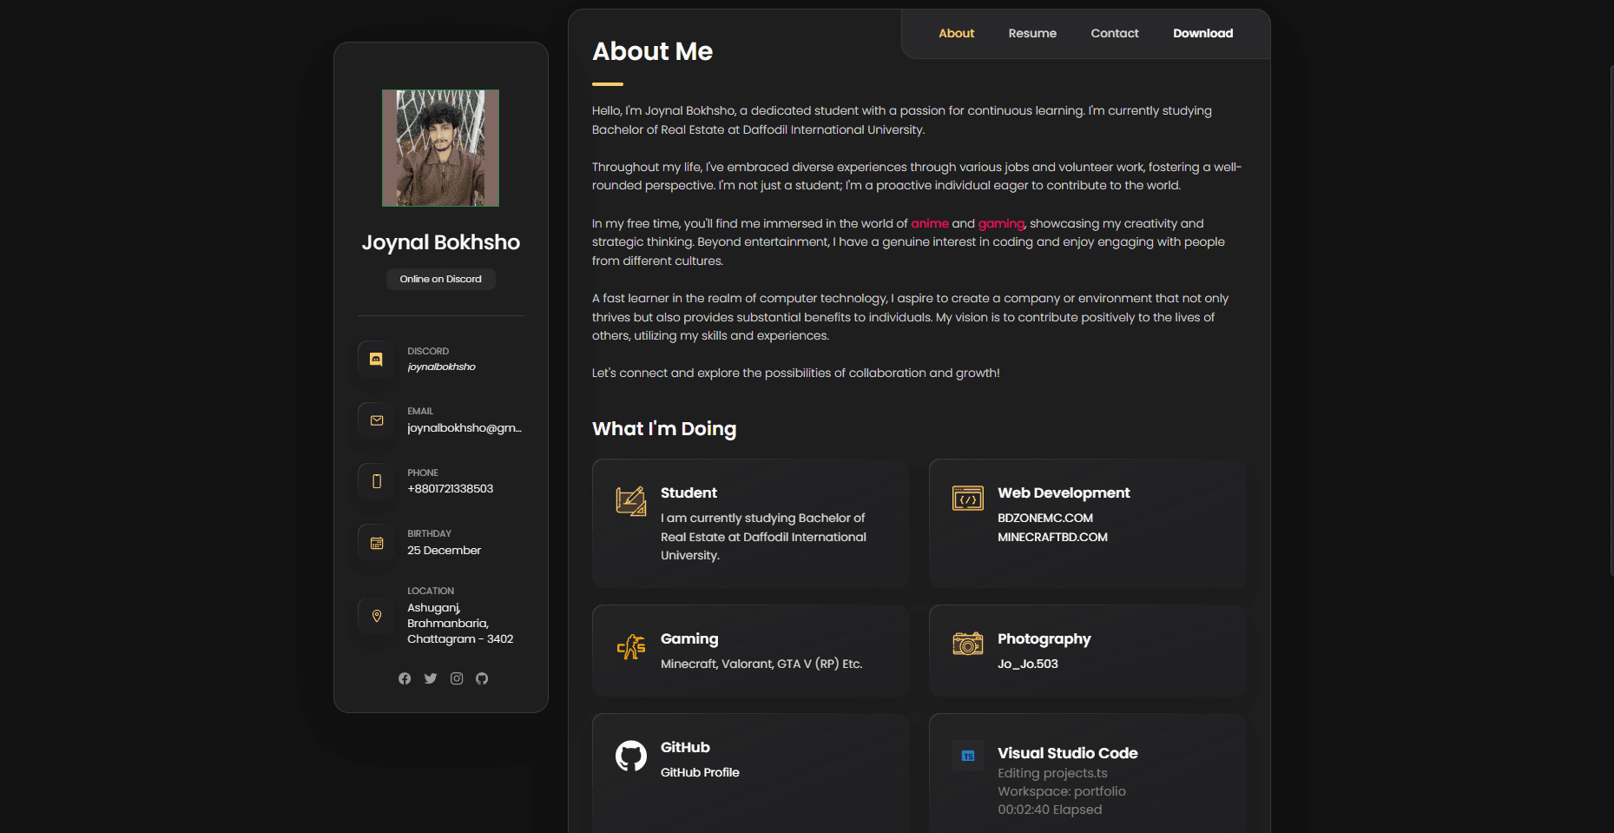Click the location pin icon

[376, 616]
